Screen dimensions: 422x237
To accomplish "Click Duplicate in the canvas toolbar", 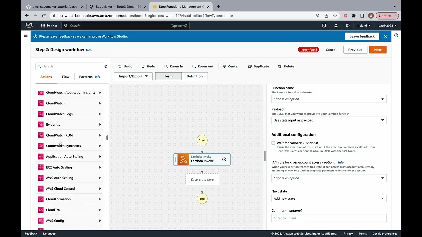I will [x=258, y=66].
